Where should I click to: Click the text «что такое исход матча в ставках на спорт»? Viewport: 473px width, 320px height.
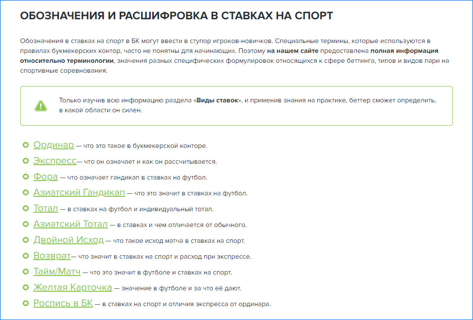pos(178,241)
